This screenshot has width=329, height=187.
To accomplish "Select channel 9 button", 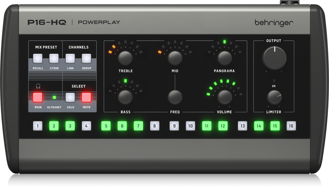I will pos(174,126).
